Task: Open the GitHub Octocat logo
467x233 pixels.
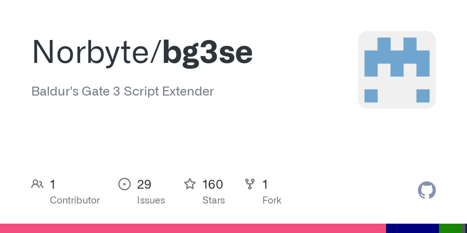Action: click(x=427, y=191)
